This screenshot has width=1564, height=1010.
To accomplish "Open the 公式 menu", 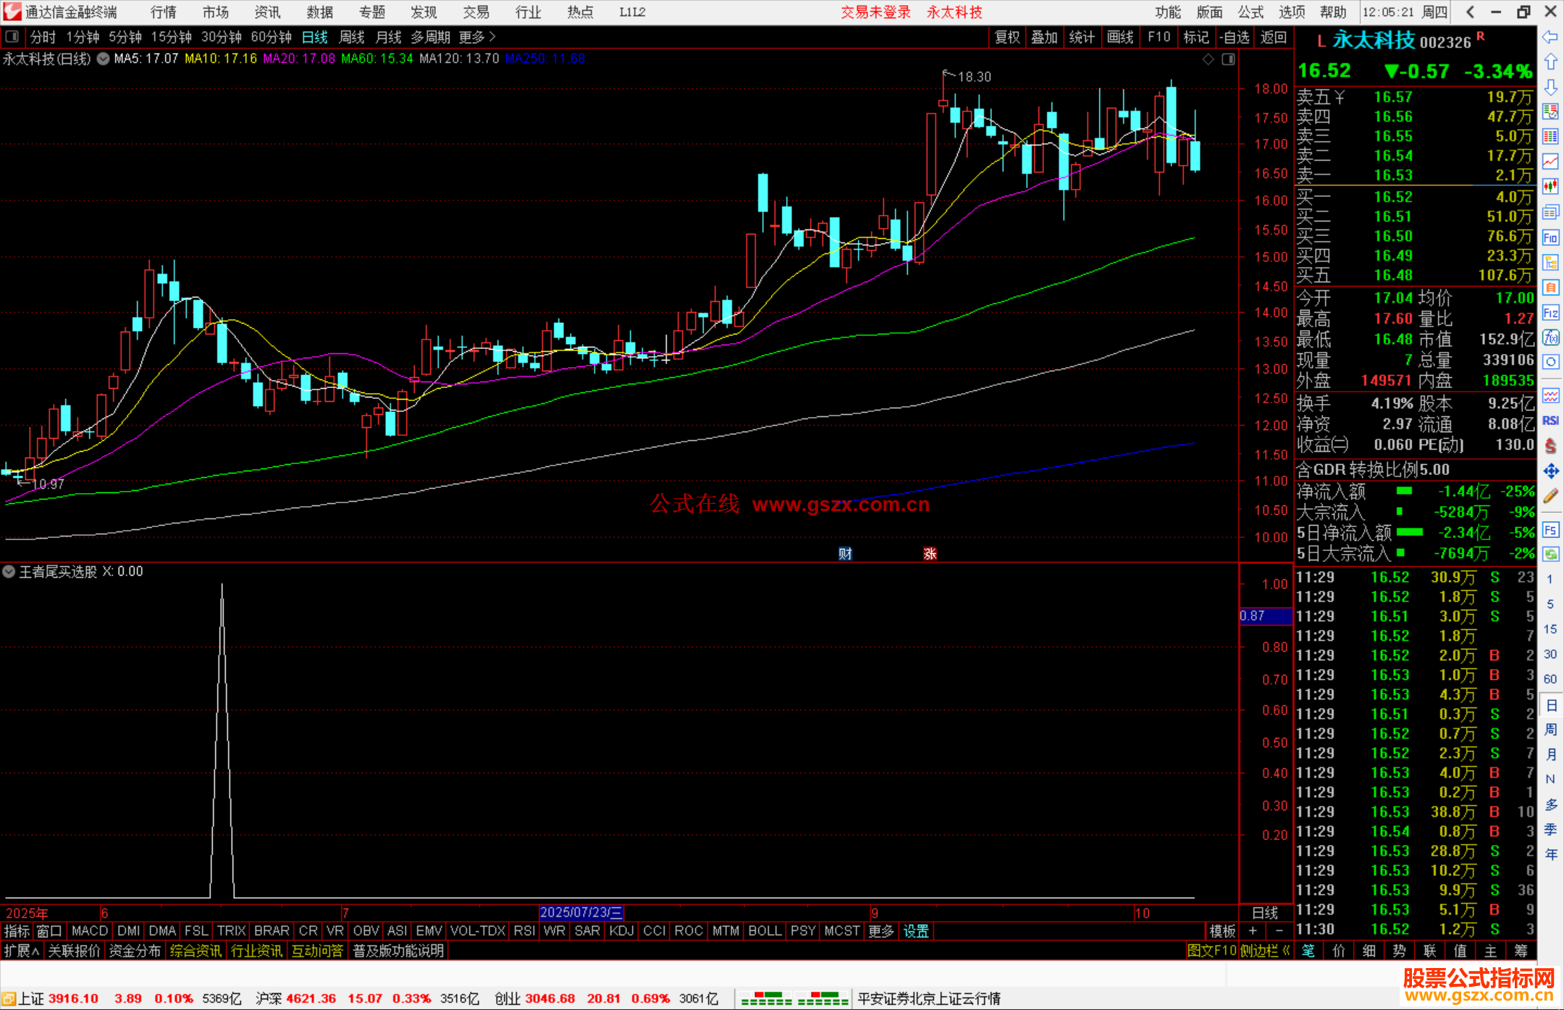I will pyautogui.click(x=1250, y=12).
